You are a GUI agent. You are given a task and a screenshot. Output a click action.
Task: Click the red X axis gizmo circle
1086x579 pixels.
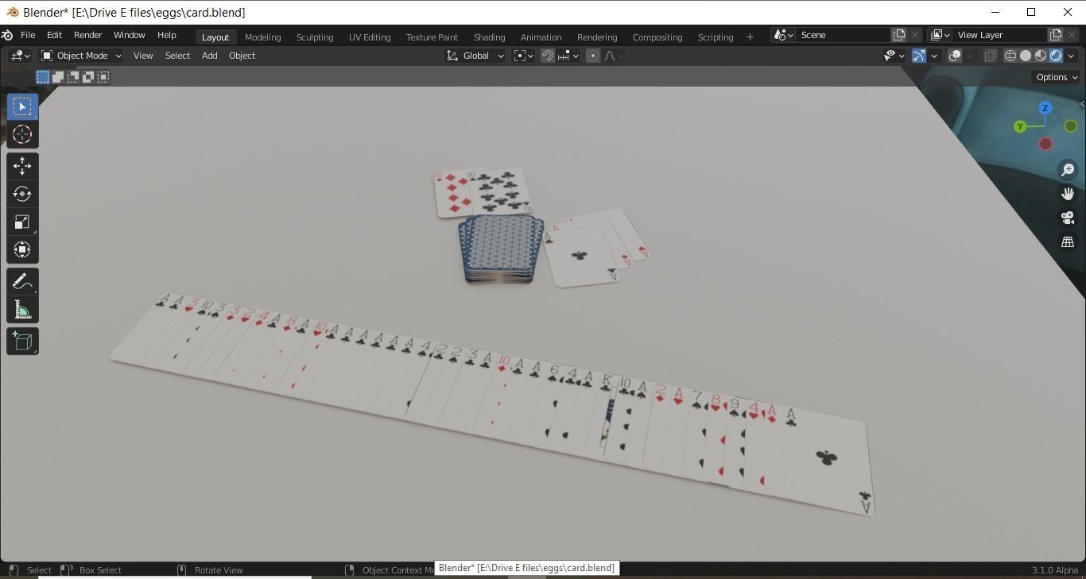[x=1045, y=144]
